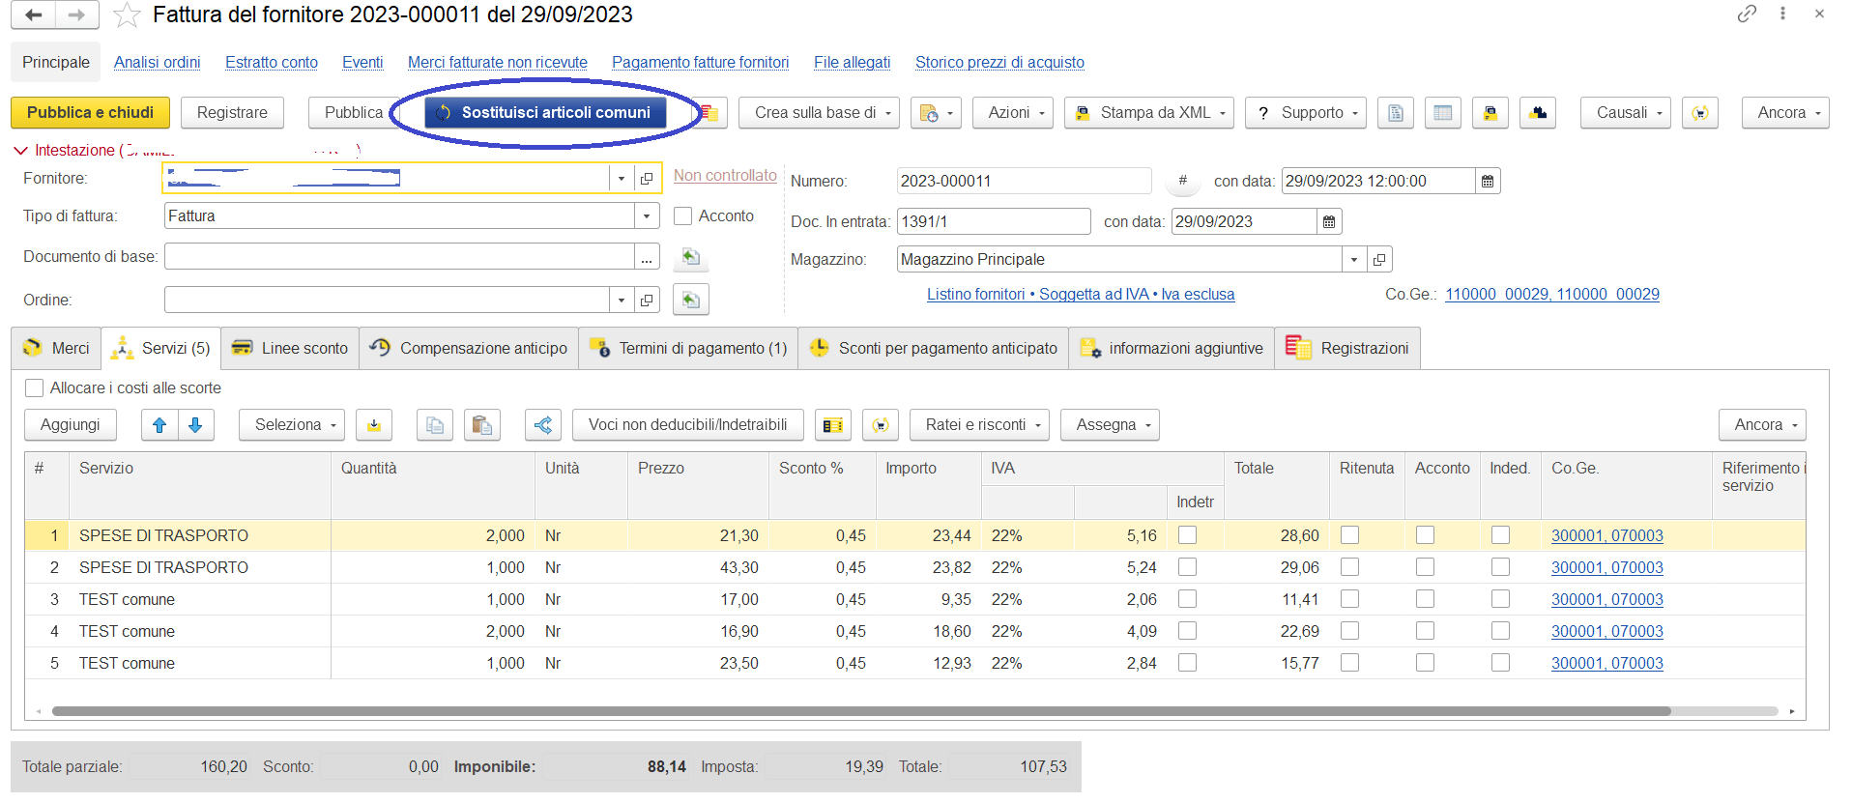Copy rows with the copy icon
The height and width of the screenshot is (803, 1852).
435,425
